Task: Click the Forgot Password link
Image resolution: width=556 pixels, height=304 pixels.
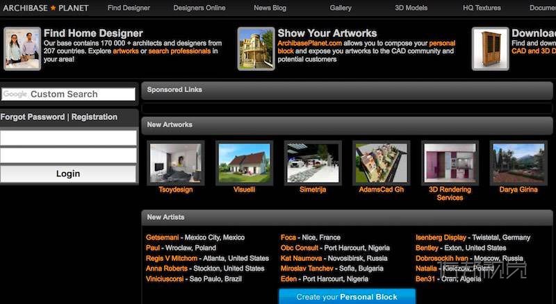Action: [32, 117]
